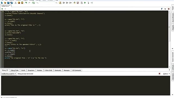Open the Bookmarks tab
174x98 pixels.
click(x=58, y=71)
